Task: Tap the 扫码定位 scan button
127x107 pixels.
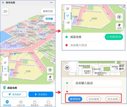Action: click(114, 37)
